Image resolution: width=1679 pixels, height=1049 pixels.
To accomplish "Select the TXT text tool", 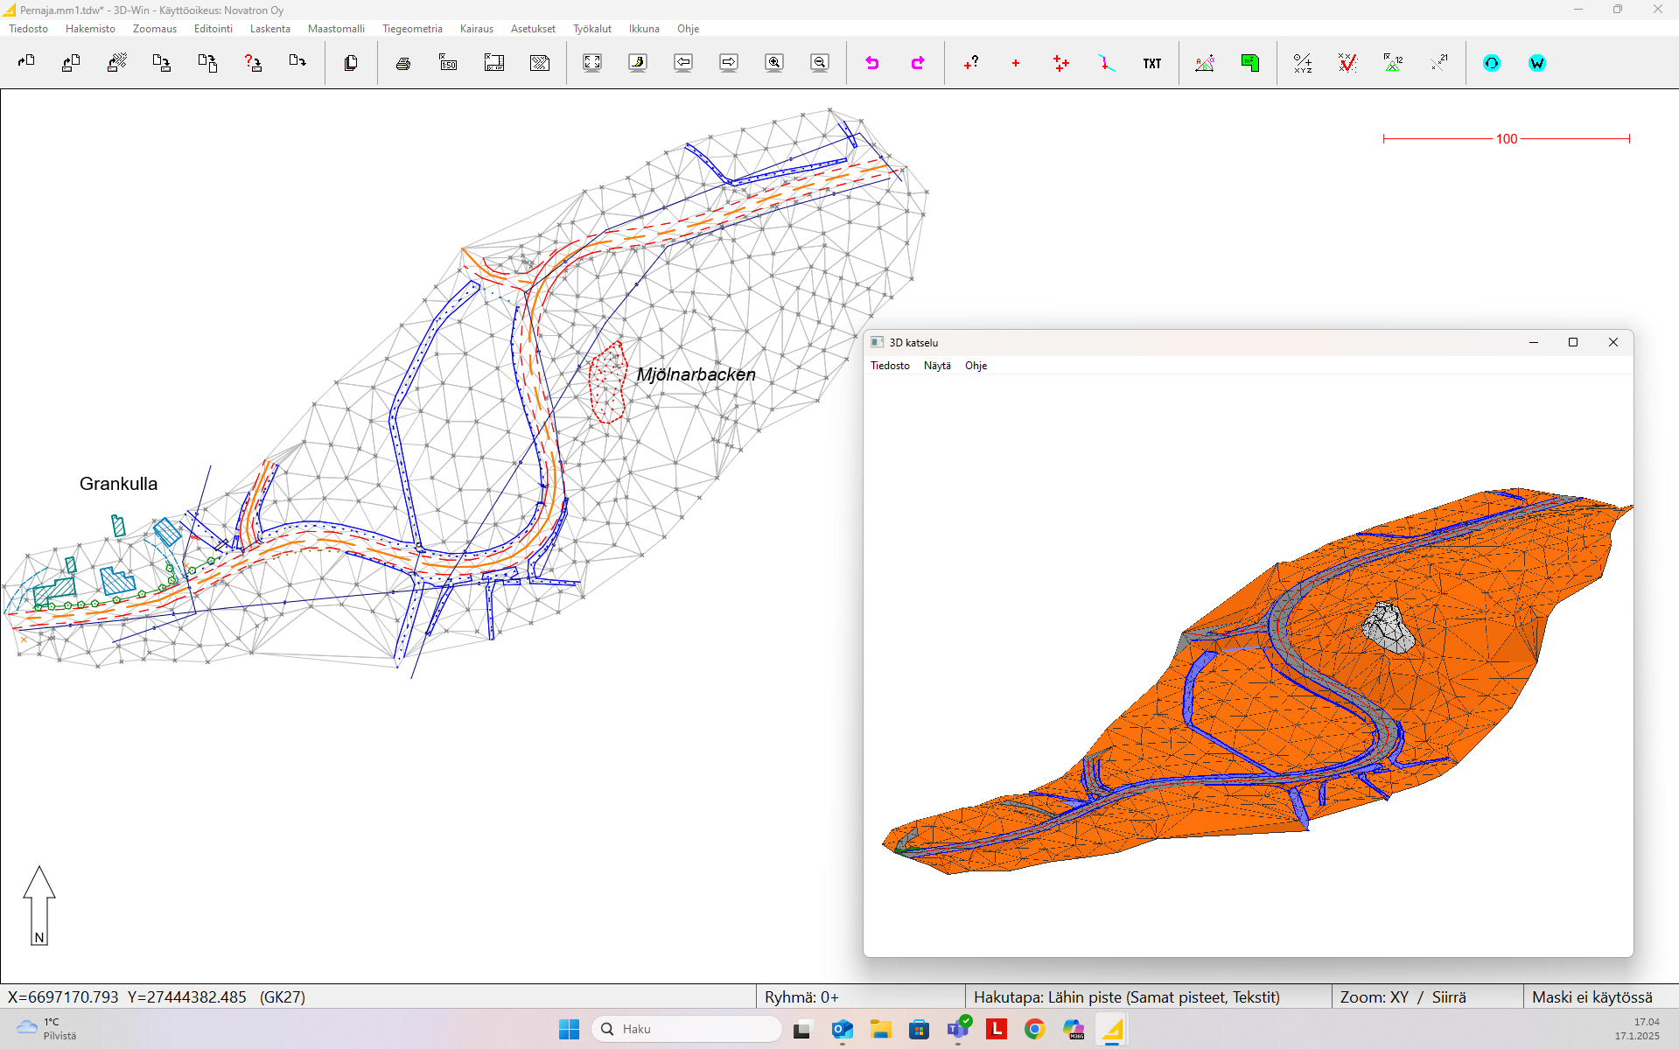I will point(1152,63).
